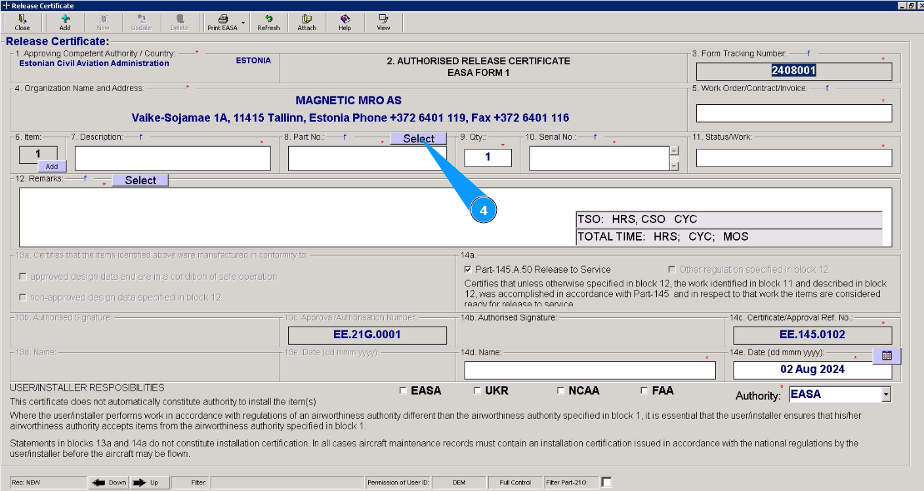Click the Add button under Item

coord(52,167)
